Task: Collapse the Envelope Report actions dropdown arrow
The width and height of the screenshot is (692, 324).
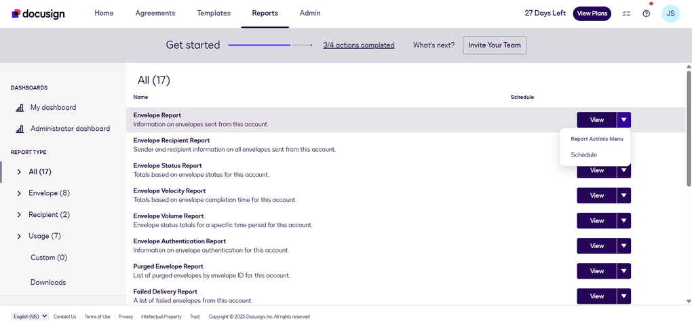Action: pyautogui.click(x=624, y=120)
